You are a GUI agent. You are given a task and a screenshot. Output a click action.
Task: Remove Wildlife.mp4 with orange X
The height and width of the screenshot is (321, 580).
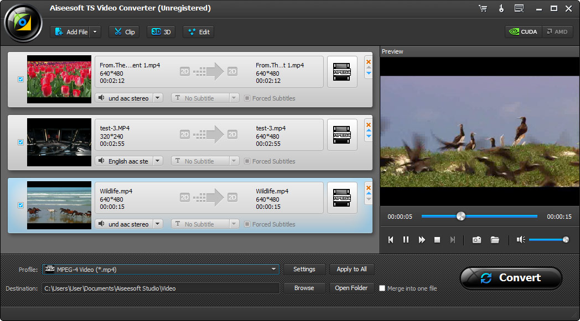click(369, 188)
